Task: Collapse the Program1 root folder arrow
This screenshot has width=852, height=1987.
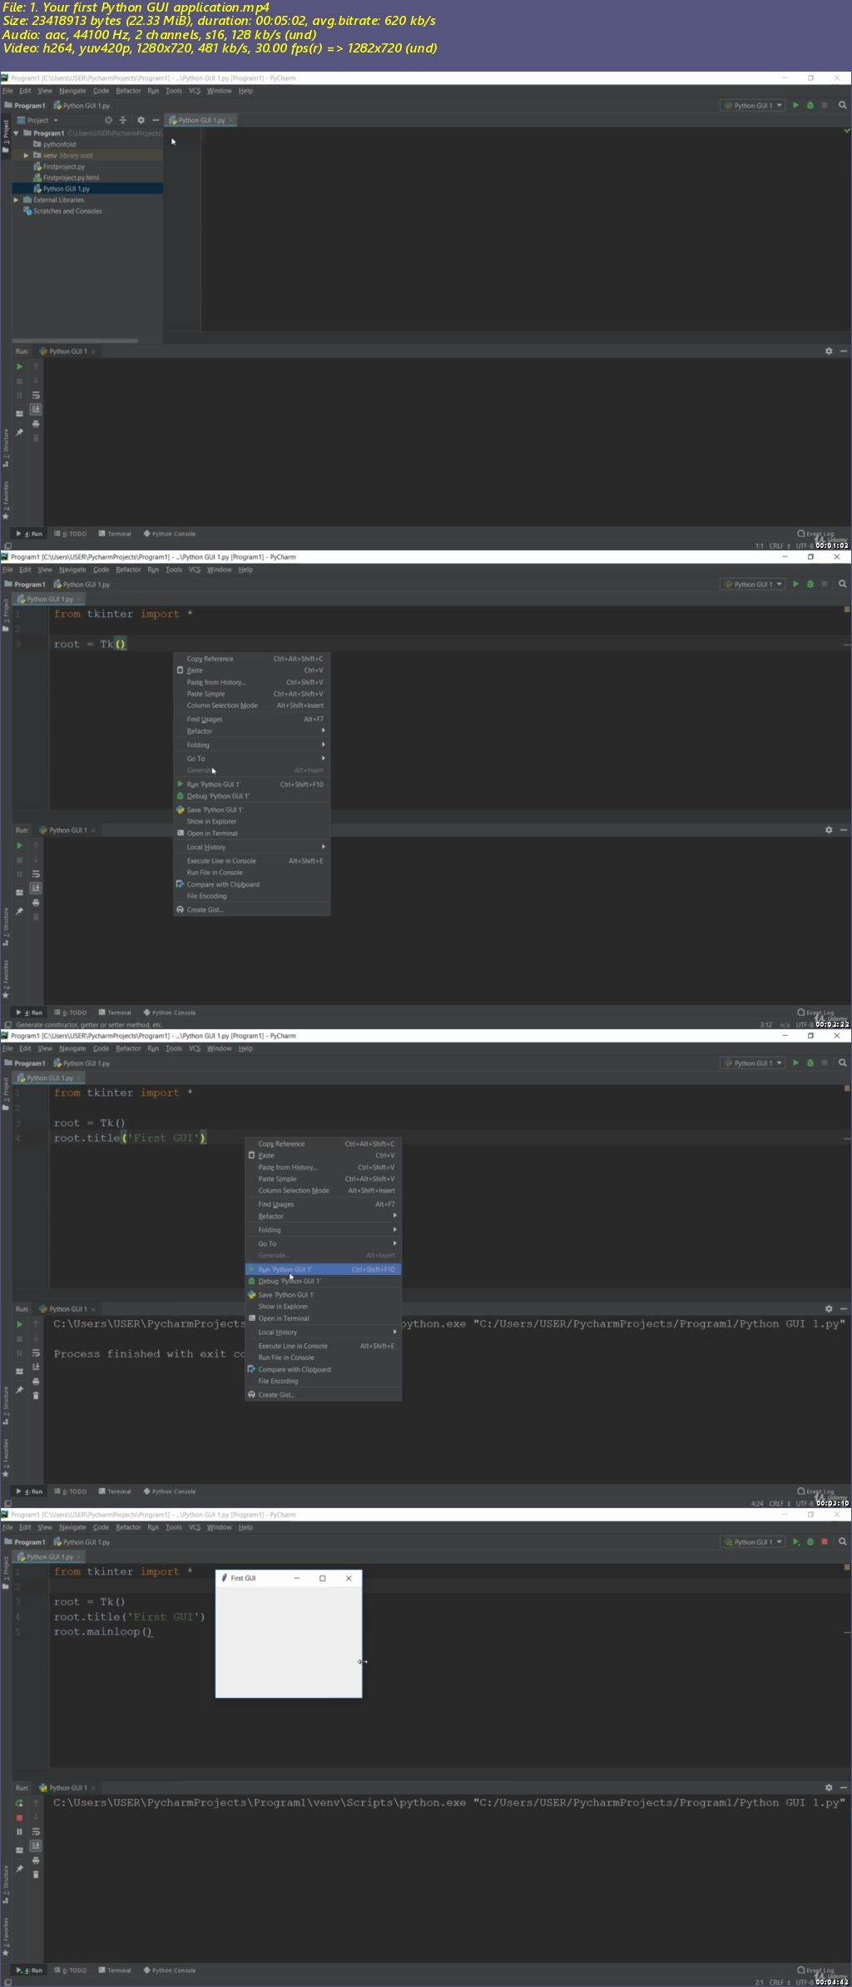Action: click(16, 133)
